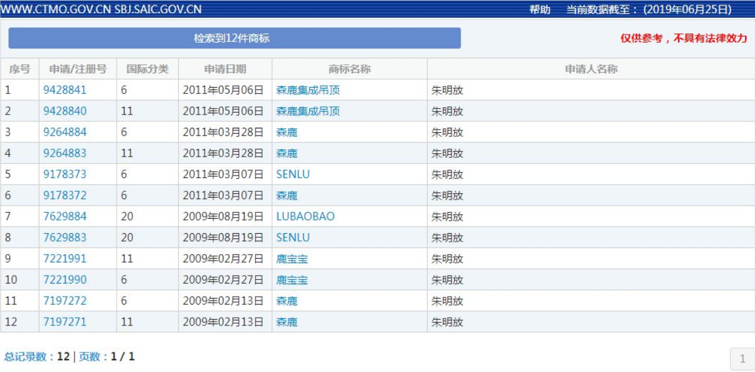Click the LUBAOBAO trademark link
The image size is (755, 372).
click(x=305, y=217)
